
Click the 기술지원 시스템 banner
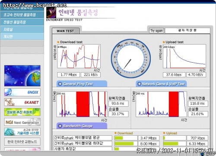pos(22,132)
